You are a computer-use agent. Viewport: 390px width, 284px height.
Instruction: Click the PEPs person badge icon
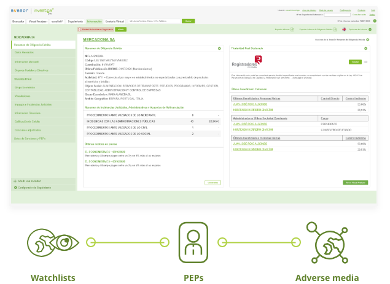(193, 242)
